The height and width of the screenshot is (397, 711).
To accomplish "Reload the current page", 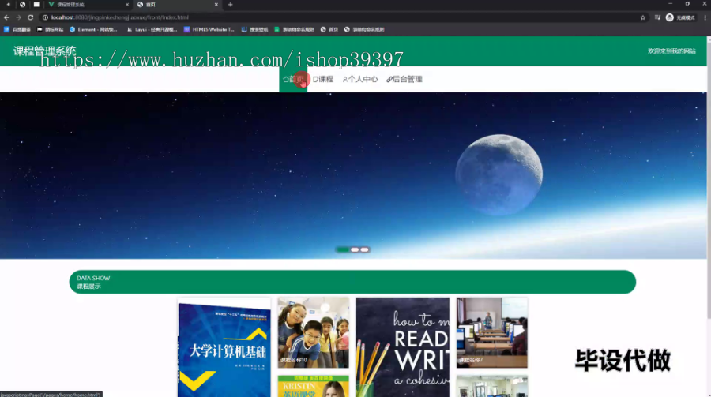I will pyautogui.click(x=30, y=17).
